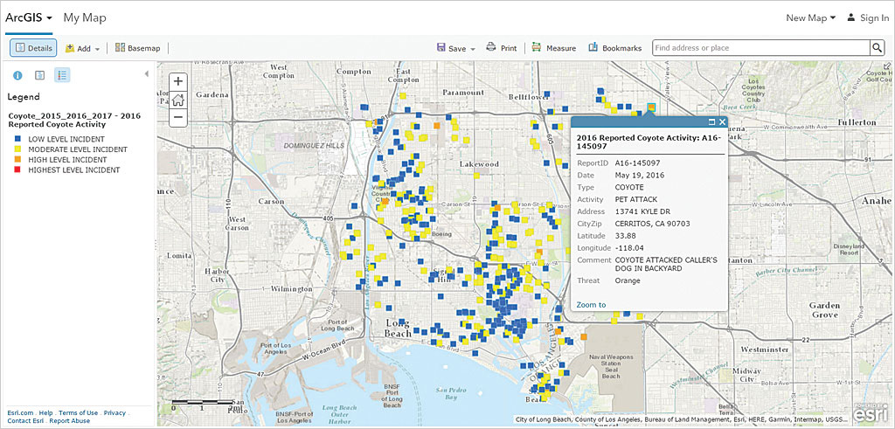The height and width of the screenshot is (429, 895).
Task: Click the PET ATTACK activity value
Action: (x=636, y=199)
